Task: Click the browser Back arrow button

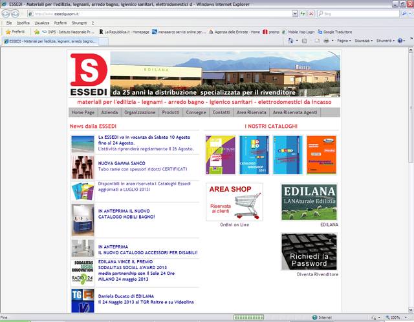Action: pos(7,13)
